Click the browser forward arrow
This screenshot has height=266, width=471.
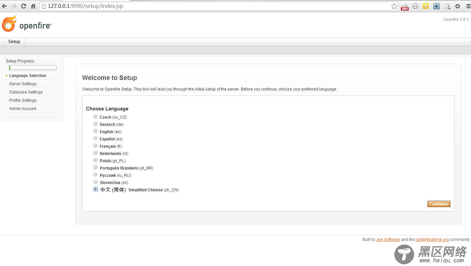tap(14, 6)
